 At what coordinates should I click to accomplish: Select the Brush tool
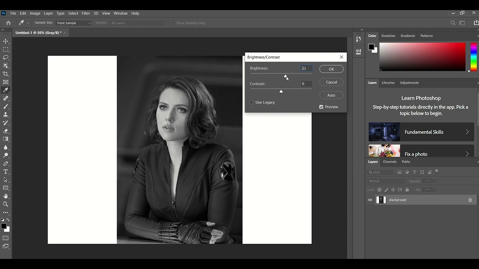6,106
